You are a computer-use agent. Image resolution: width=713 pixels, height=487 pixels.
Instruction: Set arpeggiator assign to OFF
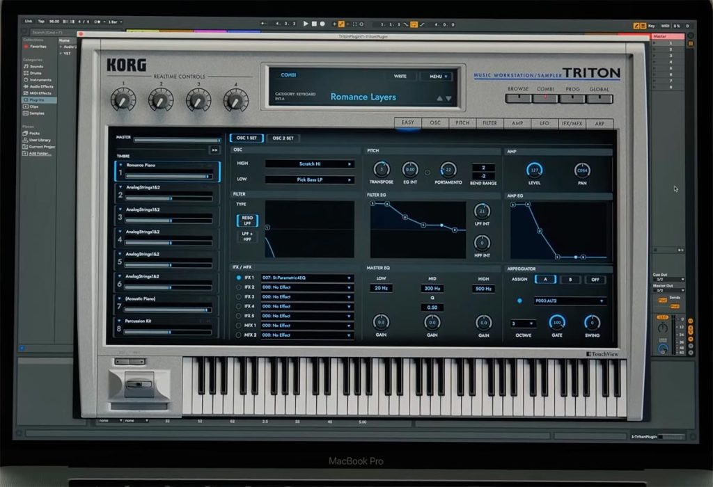point(595,280)
